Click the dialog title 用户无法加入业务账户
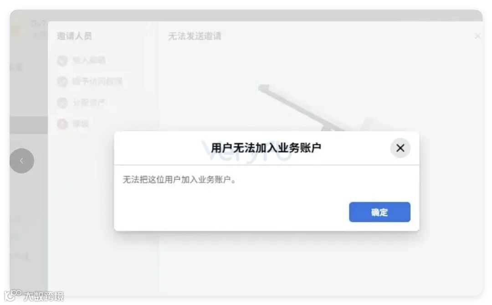The height and width of the screenshot is (305, 492). (266, 148)
